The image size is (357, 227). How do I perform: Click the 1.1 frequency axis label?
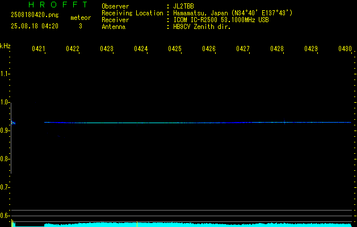(5, 74)
